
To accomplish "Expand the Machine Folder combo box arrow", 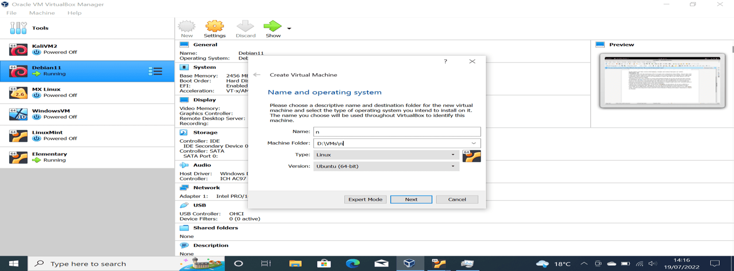I will click(474, 143).
